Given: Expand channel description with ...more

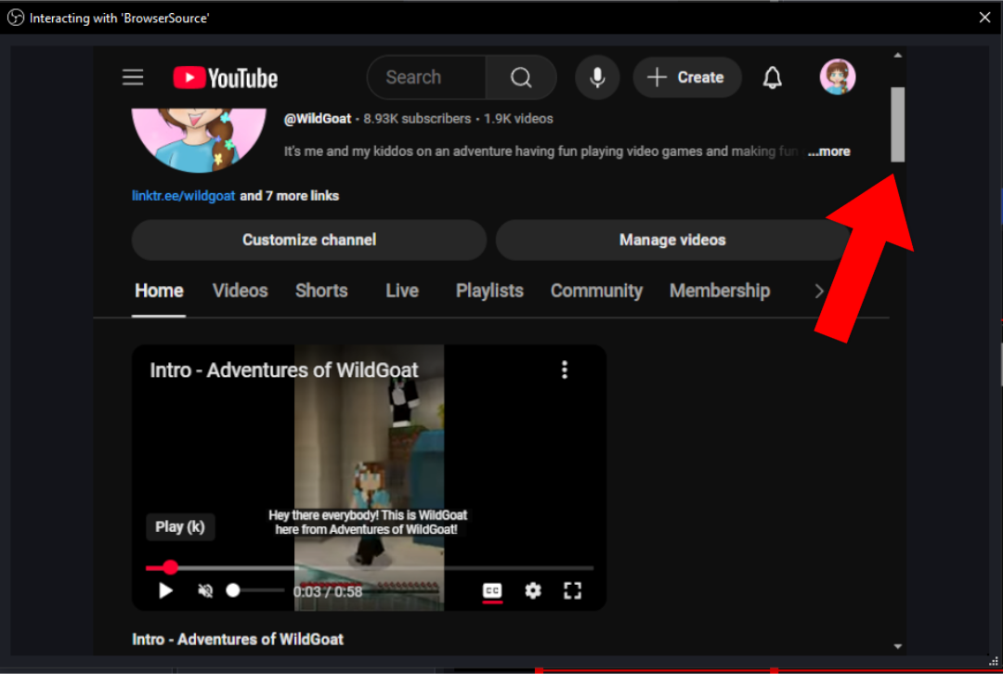Looking at the screenshot, I should pos(828,151).
